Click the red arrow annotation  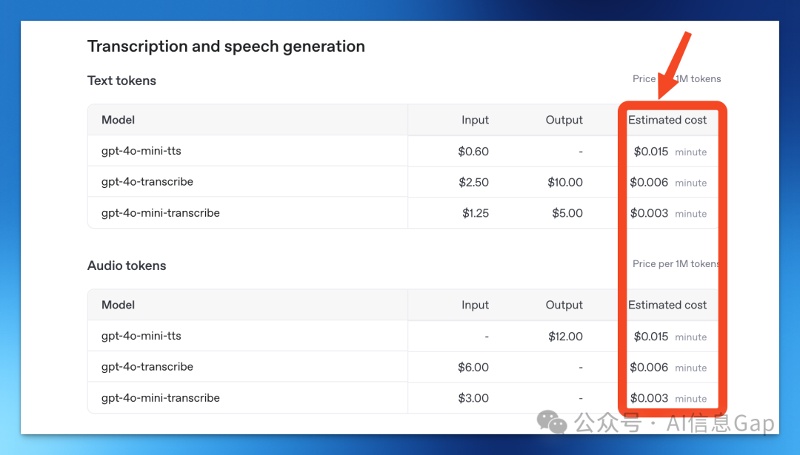tap(675, 65)
